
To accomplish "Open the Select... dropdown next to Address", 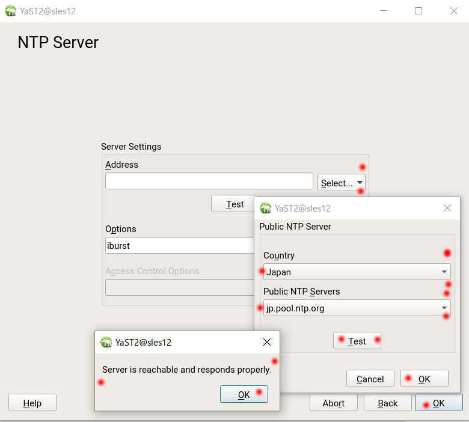I will (342, 183).
